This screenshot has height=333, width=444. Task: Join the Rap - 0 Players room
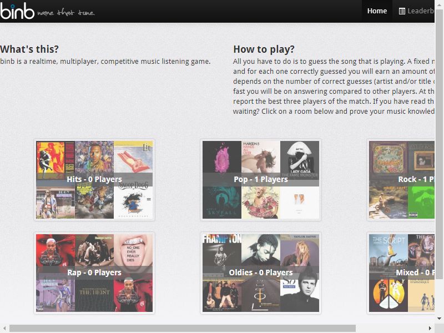point(94,273)
